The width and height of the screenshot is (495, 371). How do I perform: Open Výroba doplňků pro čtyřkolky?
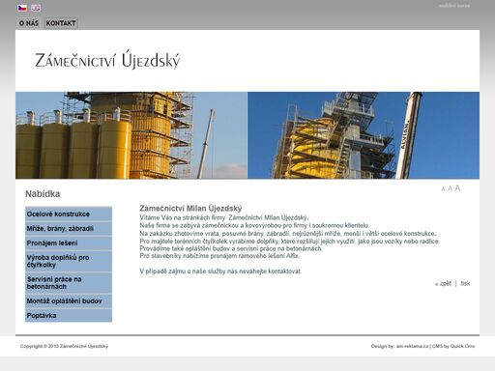click(x=69, y=261)
